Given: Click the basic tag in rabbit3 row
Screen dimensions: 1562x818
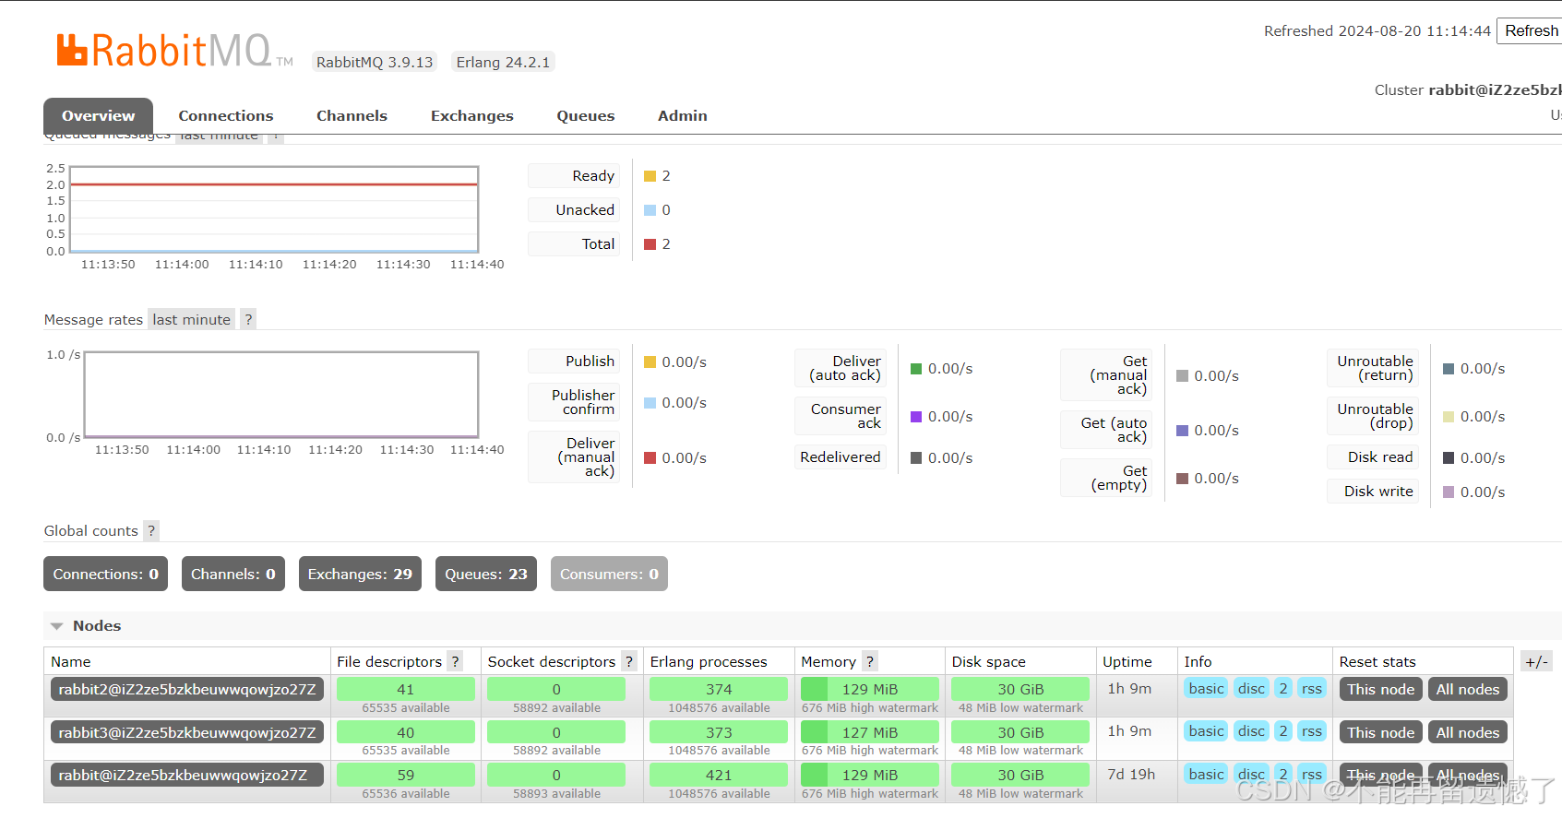Looking at the screenshot, I should pos(1206,730).
